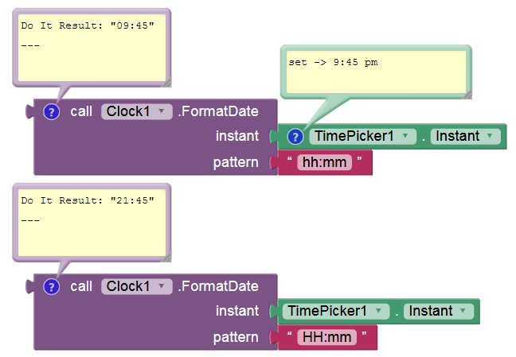
Task: Click the resize corner of the "set -> 9:45 pm" bubble
Action: click(465, 94)
